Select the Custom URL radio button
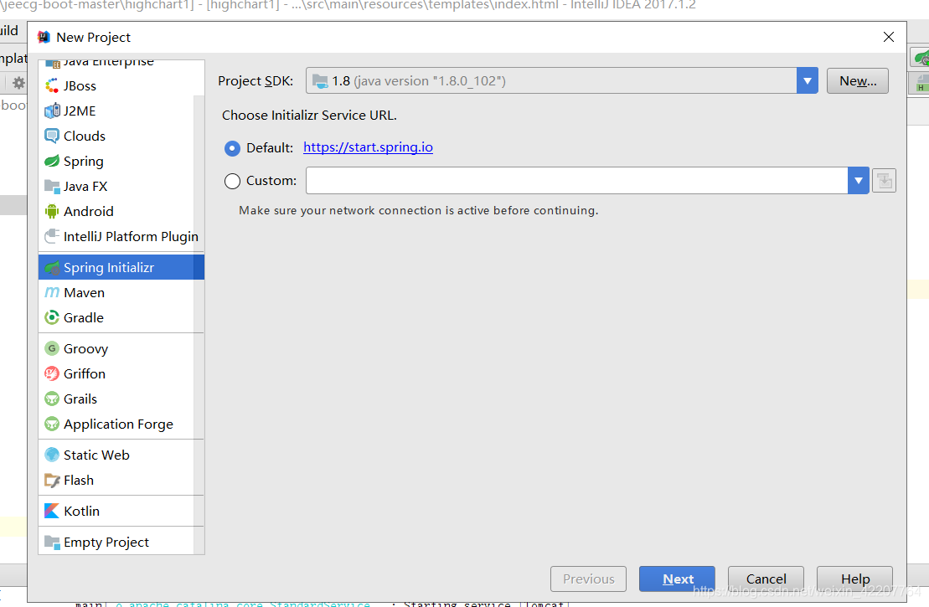The image size is (929, 607). click(232, 181)
